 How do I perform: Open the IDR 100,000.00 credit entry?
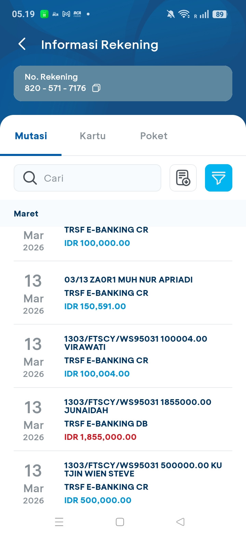pyautogui.click(x=123, y=244)
